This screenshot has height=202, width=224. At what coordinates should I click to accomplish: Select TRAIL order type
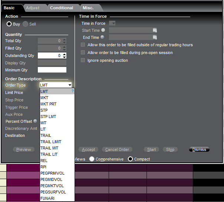(57, 135)
